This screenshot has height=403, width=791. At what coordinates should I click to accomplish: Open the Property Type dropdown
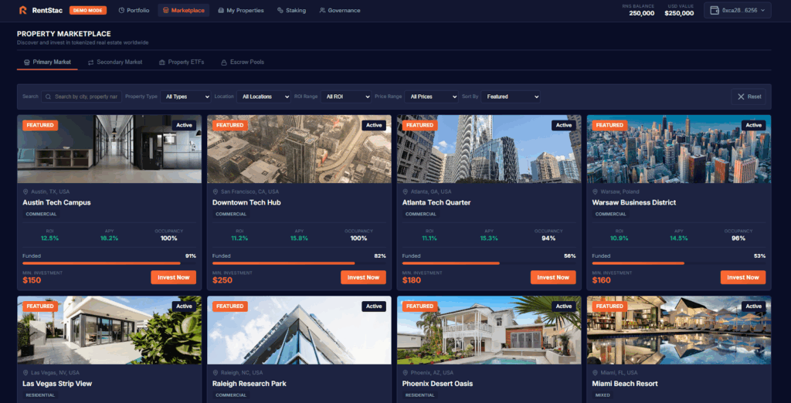[186, 97]
